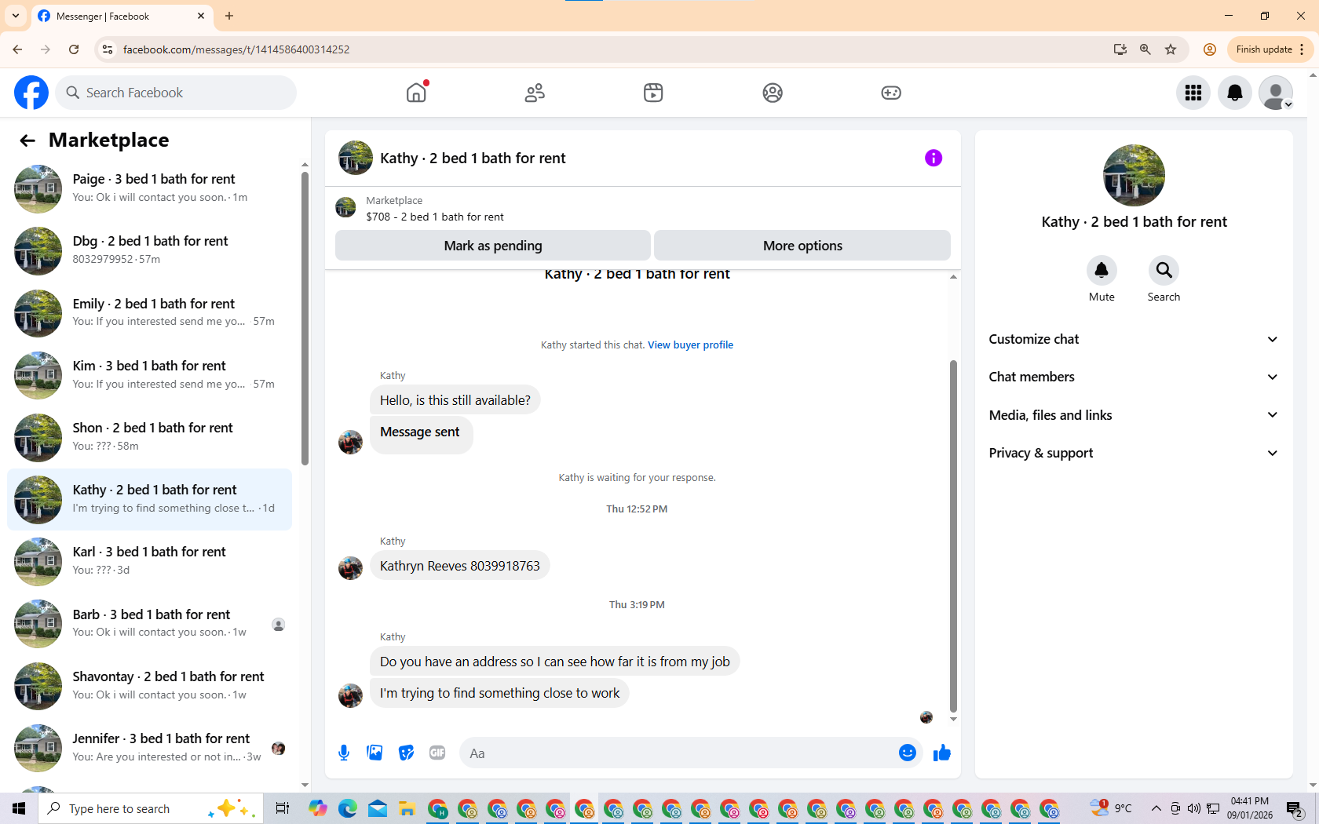Open File Explorer from the taskbar
The image size is (1319, 824).
tap(407, 808)
